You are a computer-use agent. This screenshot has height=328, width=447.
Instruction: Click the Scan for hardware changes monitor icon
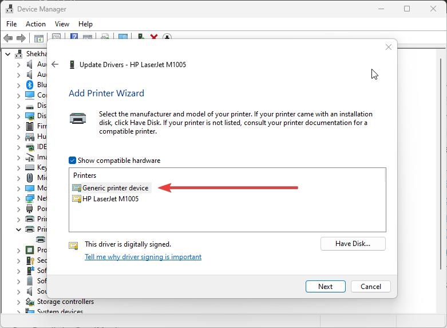coord(123,37)
